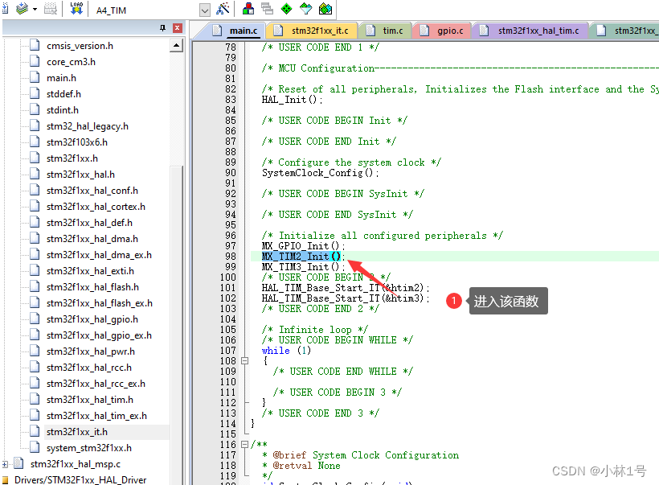
Task: Select main.h in project tree
Action: click(61, 78)
